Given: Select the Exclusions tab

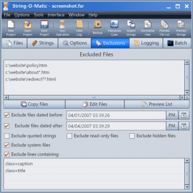Looking at the screenshot, I should click(110, 43).
